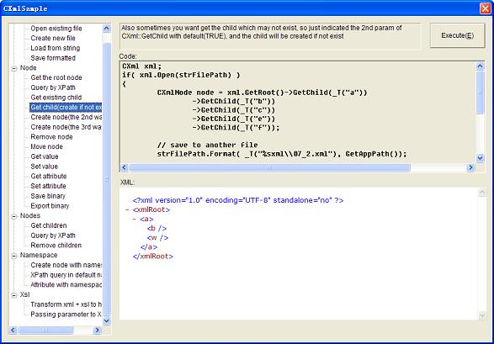The height and width of the screenshot is (344, 494).
Task: Click code box scroll down arrow
Action: pyautogui.click(x=480, y=158)
